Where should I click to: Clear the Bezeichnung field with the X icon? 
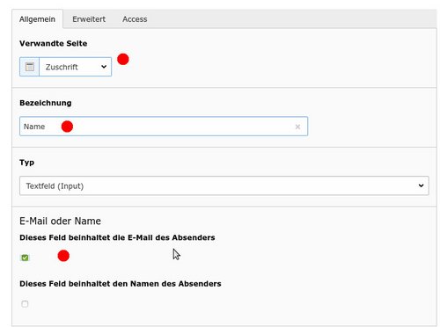pos(297,127)
